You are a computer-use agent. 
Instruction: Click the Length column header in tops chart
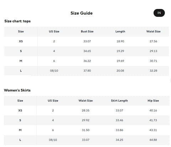(x=120, y=31)
